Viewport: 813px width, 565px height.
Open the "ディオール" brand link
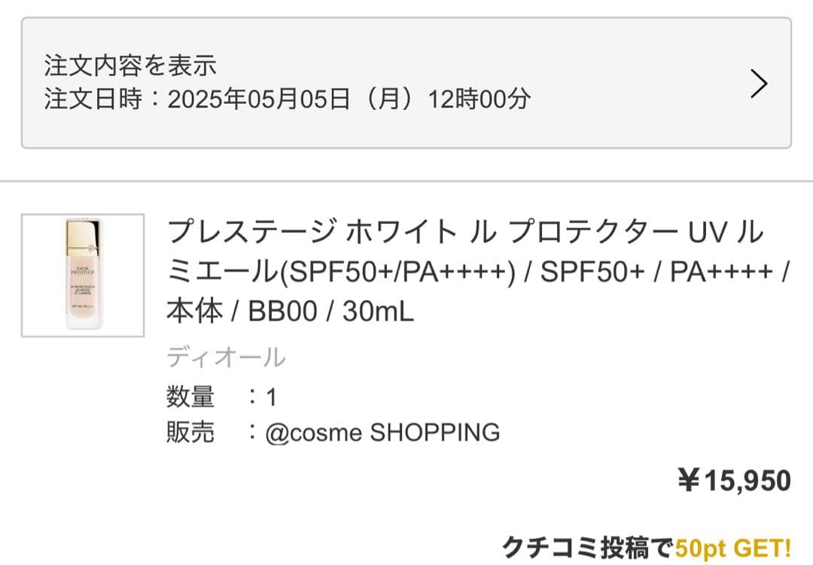226,356
